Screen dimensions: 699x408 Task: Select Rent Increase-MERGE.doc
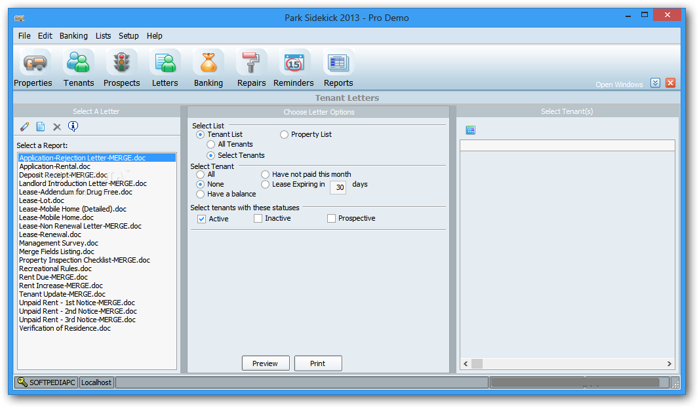pyautogui.click(x=60, y=286)
